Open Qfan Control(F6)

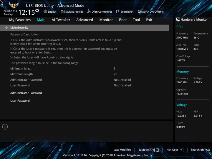[100, 11]
